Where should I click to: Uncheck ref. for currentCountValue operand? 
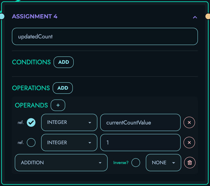coord(31,122)
